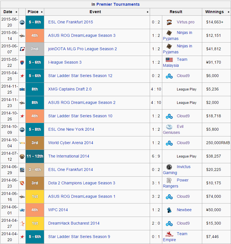Click the Power Rangers team logo
The image size is (231, 244).
click(169, 180)
